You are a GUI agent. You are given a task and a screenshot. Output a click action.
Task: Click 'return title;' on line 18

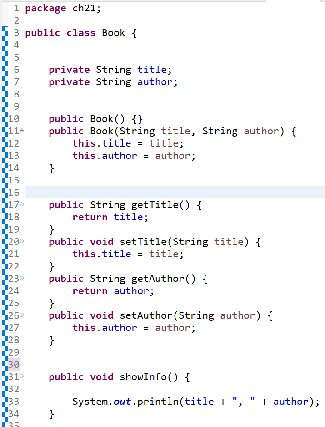click(110, 217)
